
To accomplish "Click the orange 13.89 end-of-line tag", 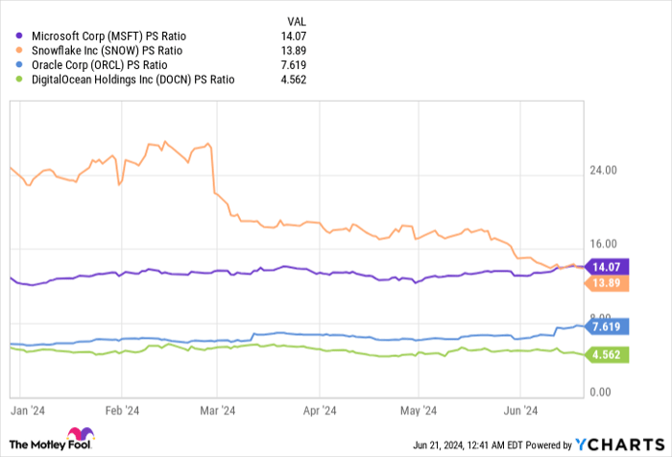I will click(x=607, y=283).
